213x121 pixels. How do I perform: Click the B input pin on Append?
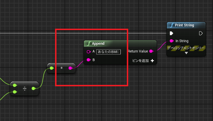(88, 60)
